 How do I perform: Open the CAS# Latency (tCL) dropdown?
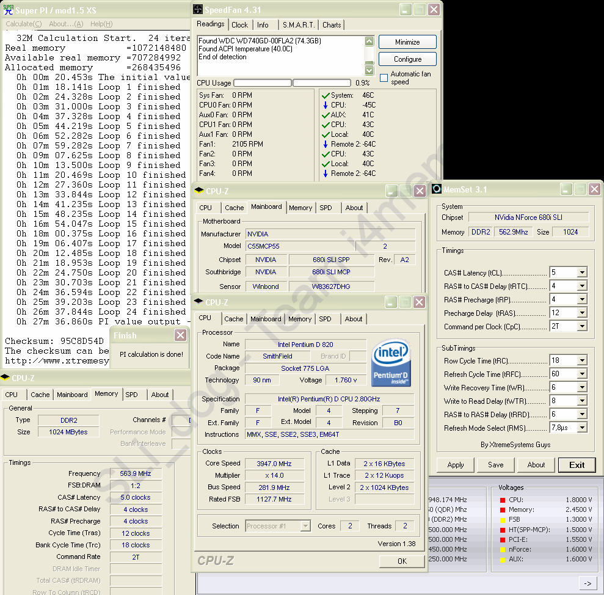tap(582, 272)
